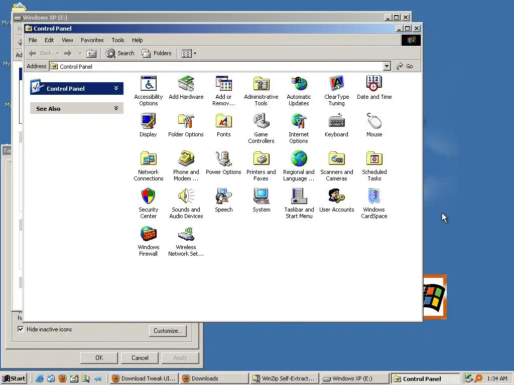
Task: Launch Internet Explorer from Quick Launch
Action: [39, 378]
